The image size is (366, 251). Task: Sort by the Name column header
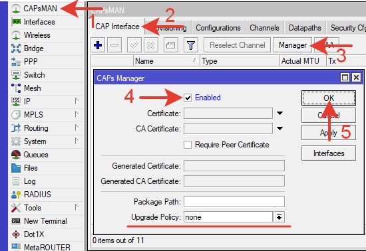tap(166, 61)
